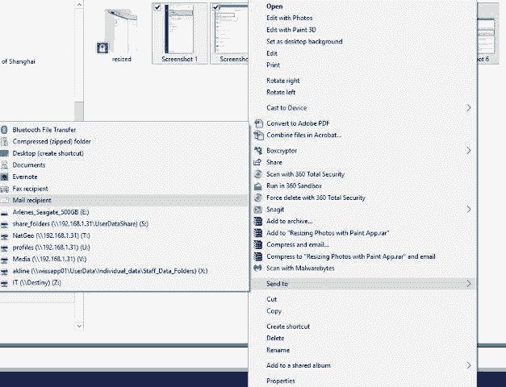Click the Convert to Adobe PDF icon
The height and width of the screenshot is (387, 506).
(x=258, y=123)
